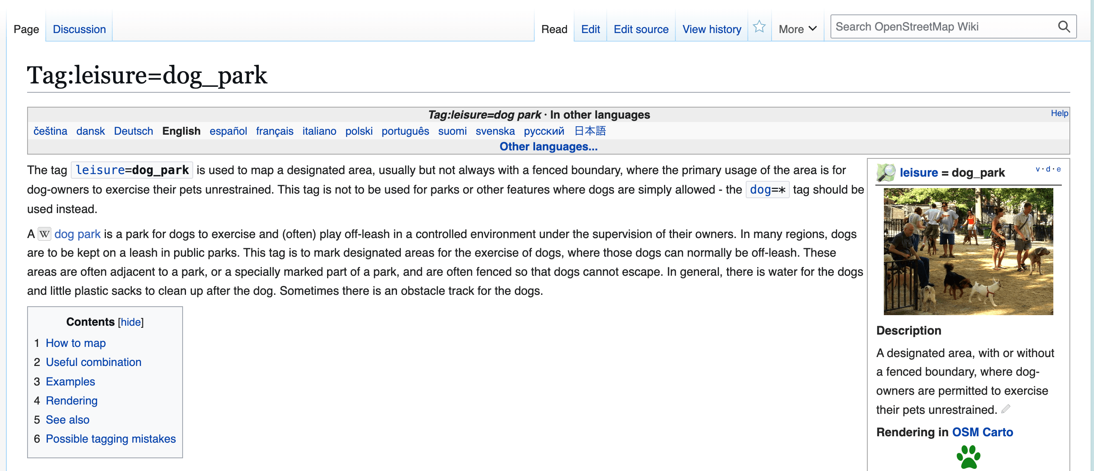Focus the Search OpenStreetMap Wiki field

tap(943, 27)
